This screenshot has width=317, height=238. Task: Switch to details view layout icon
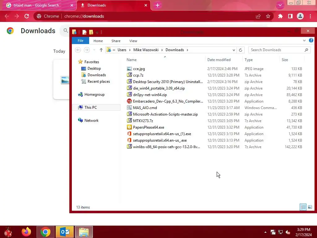point(303,207)
